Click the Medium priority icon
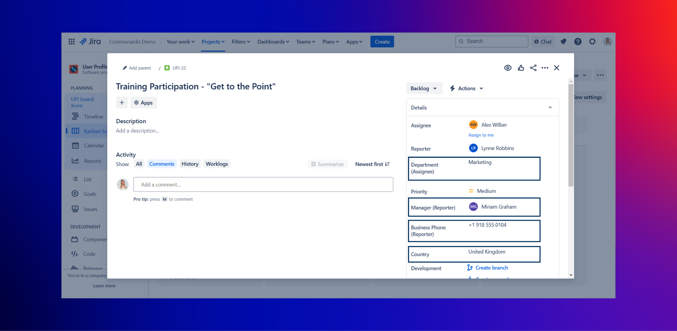The height and width of the screenshot is (331, 677). 471,191
